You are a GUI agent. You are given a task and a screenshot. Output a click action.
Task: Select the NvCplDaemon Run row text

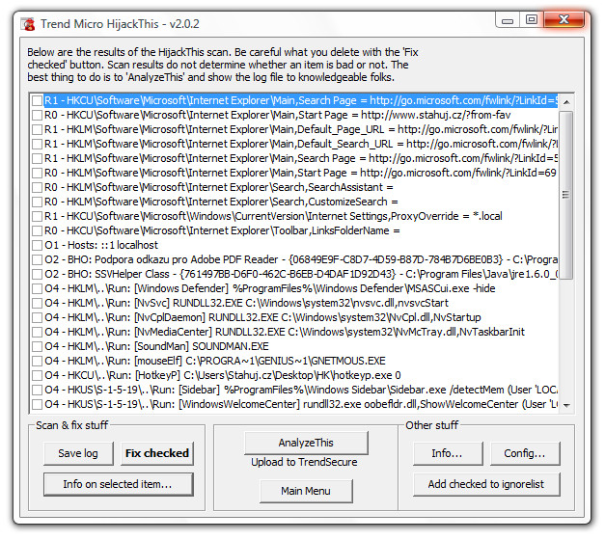pos(262,317)
